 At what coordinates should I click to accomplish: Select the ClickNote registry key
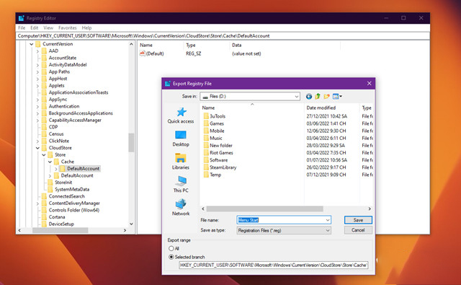(59, 141)
